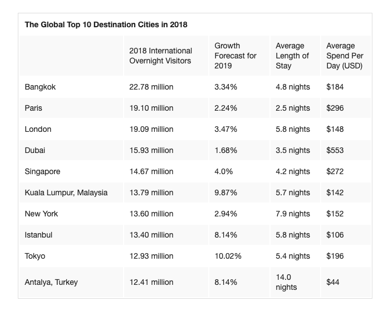Click the '13.40 million' value

(151, 235)
